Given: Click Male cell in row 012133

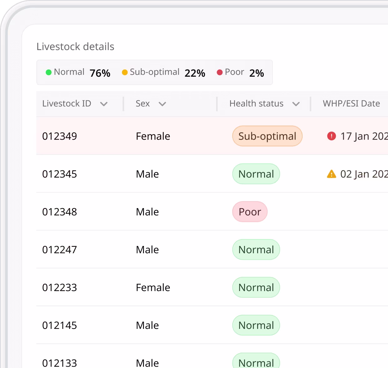Looking at the screenshot, I should click(x=147, y=363).
